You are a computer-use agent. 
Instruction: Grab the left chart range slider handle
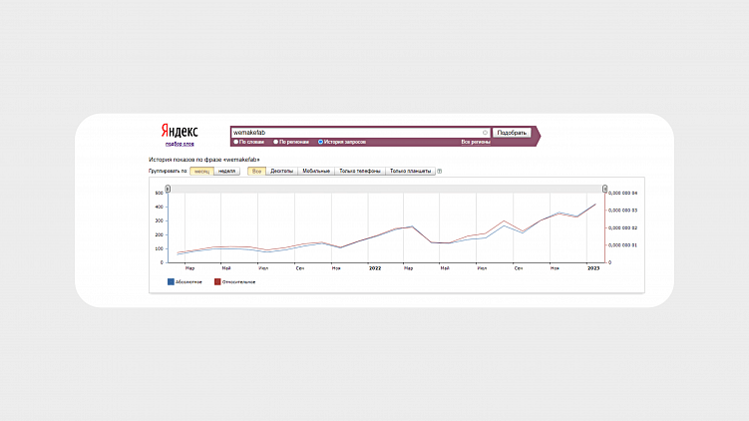tap(168, 189)
